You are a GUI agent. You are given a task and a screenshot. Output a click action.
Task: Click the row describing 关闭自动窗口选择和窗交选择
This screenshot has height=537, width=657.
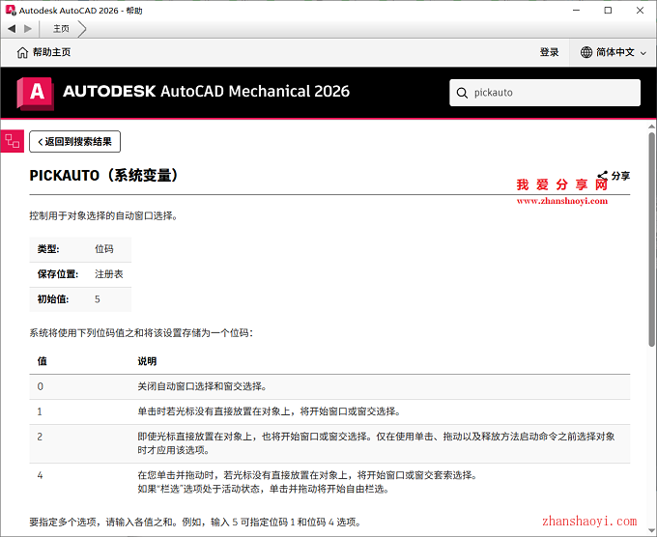(329, 386)
